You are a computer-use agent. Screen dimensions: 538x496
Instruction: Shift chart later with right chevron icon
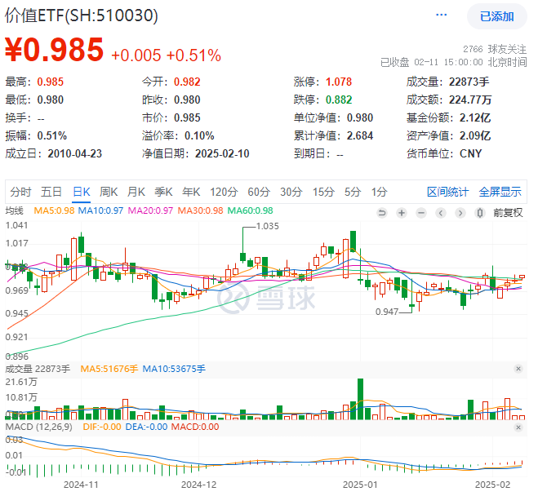tap(460, 213)
